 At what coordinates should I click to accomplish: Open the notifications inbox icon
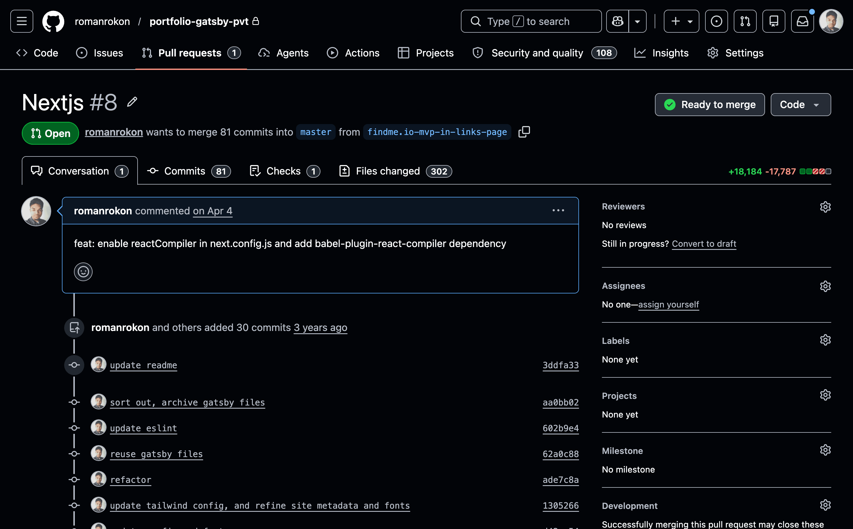(x=802, y=21)
